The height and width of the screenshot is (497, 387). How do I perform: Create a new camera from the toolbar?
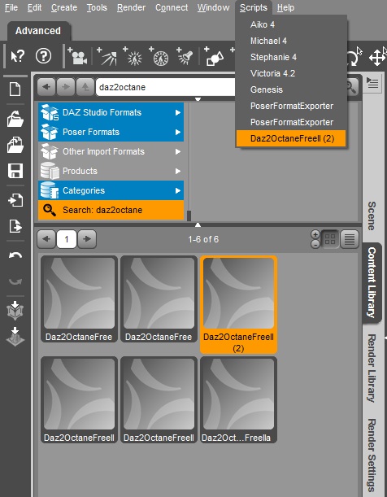(77, 56)
